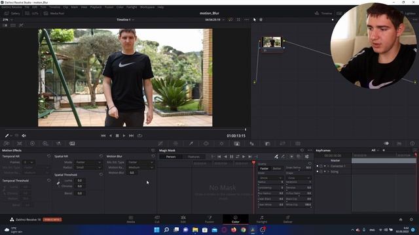Click the viewer scrubber bar
This screenshot has height=235, width=419.
click(x=126, y=130)
